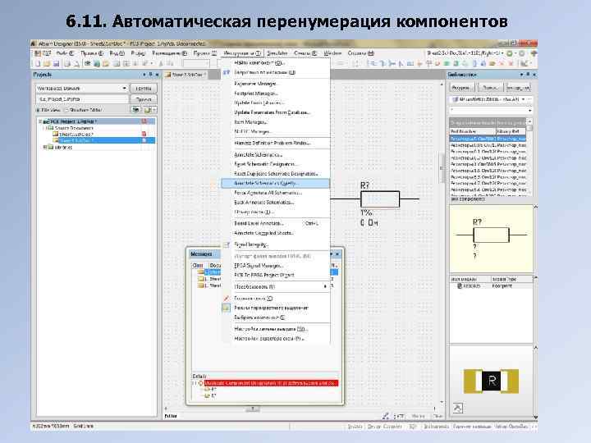The height and width of the screenshot is (443, 591).
Task: Click the Signal Integrity menu icon
Action: 227,244
